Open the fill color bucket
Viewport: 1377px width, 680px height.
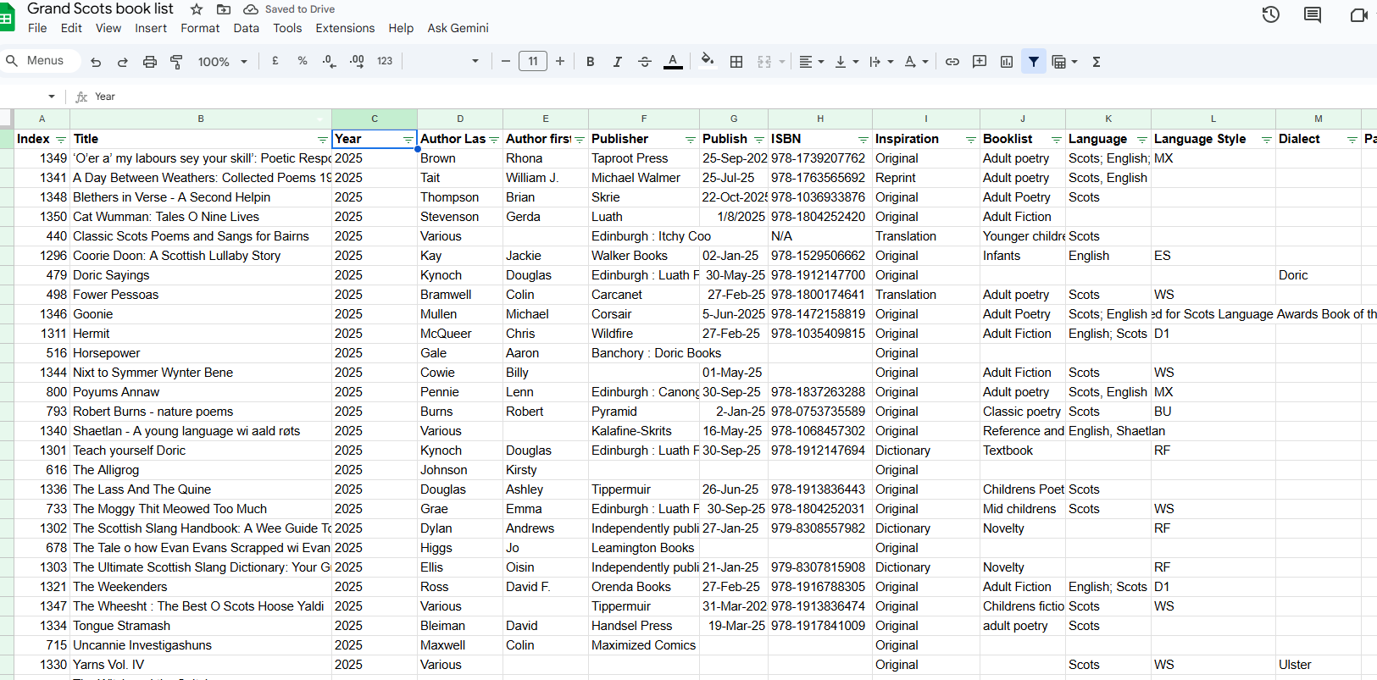[x=708, y=60]
